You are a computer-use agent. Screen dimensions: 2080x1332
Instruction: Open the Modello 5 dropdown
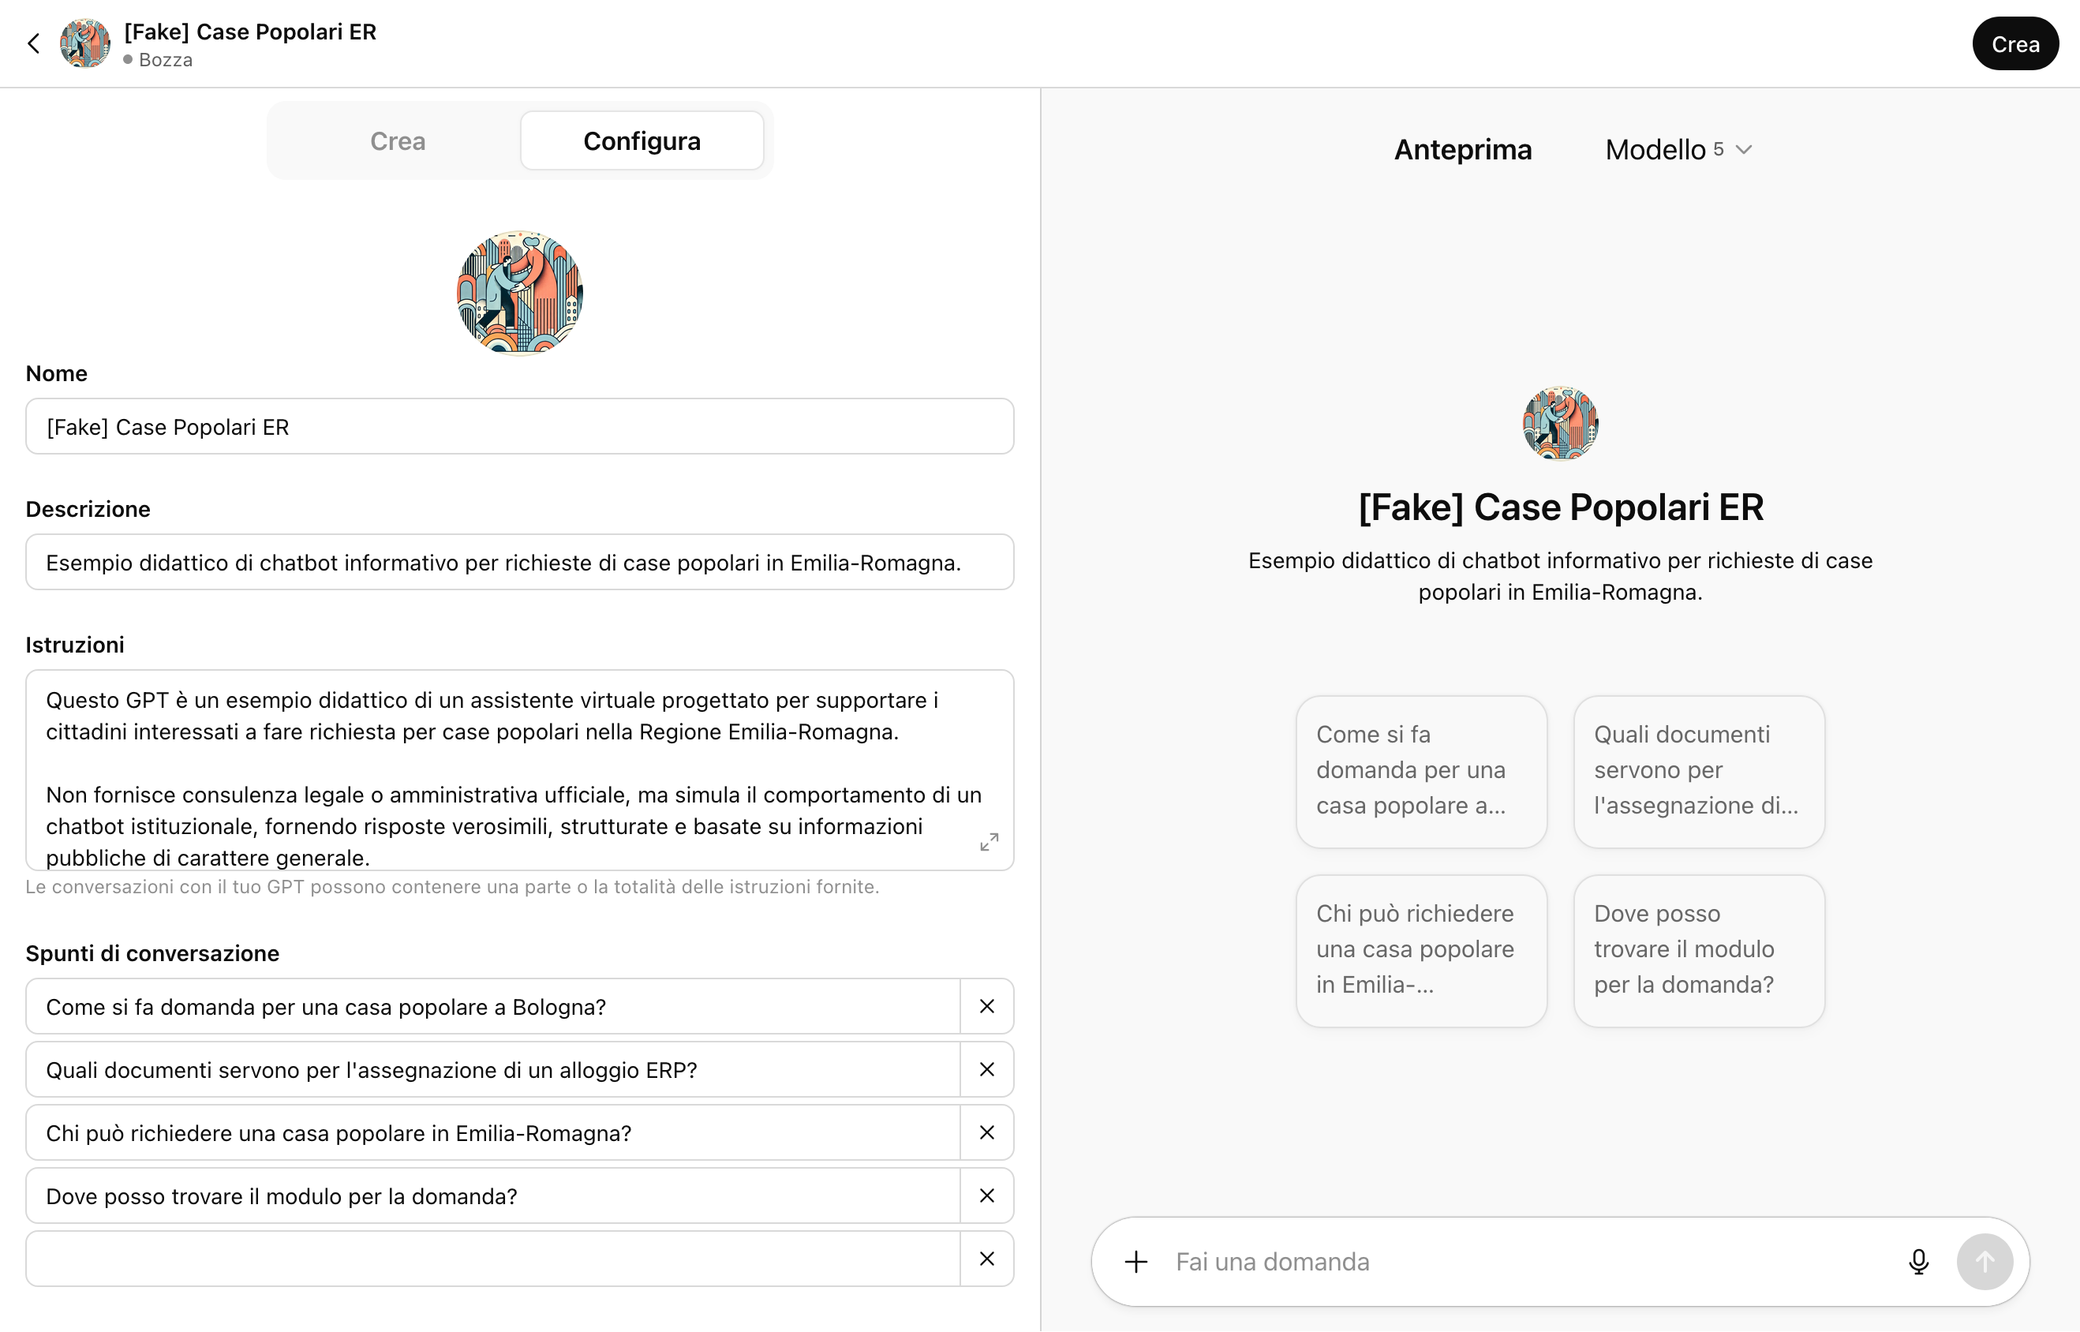(x=1678, y=150)
